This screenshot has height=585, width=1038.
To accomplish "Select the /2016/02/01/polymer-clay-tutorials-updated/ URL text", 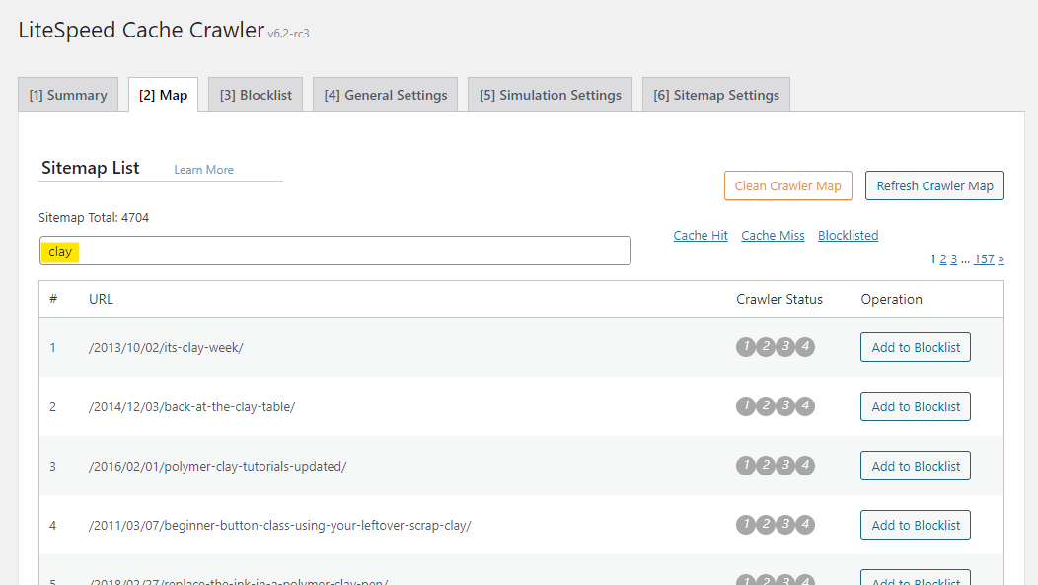I will point(218,467).
